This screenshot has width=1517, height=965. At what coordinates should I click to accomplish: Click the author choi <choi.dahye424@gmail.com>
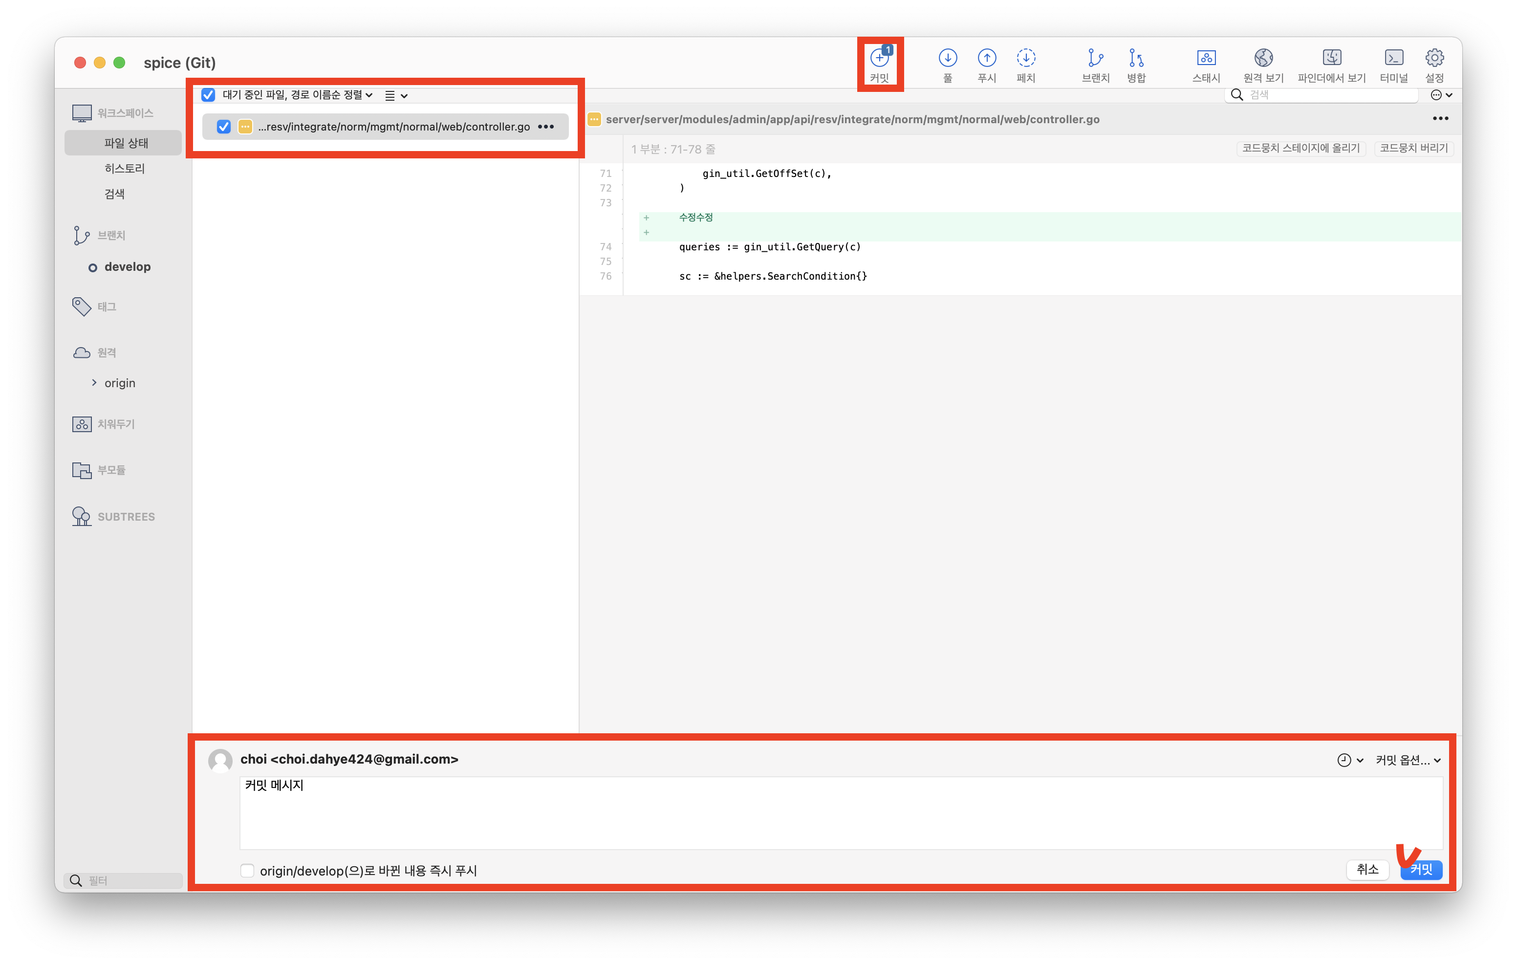(x=349, y=760)
